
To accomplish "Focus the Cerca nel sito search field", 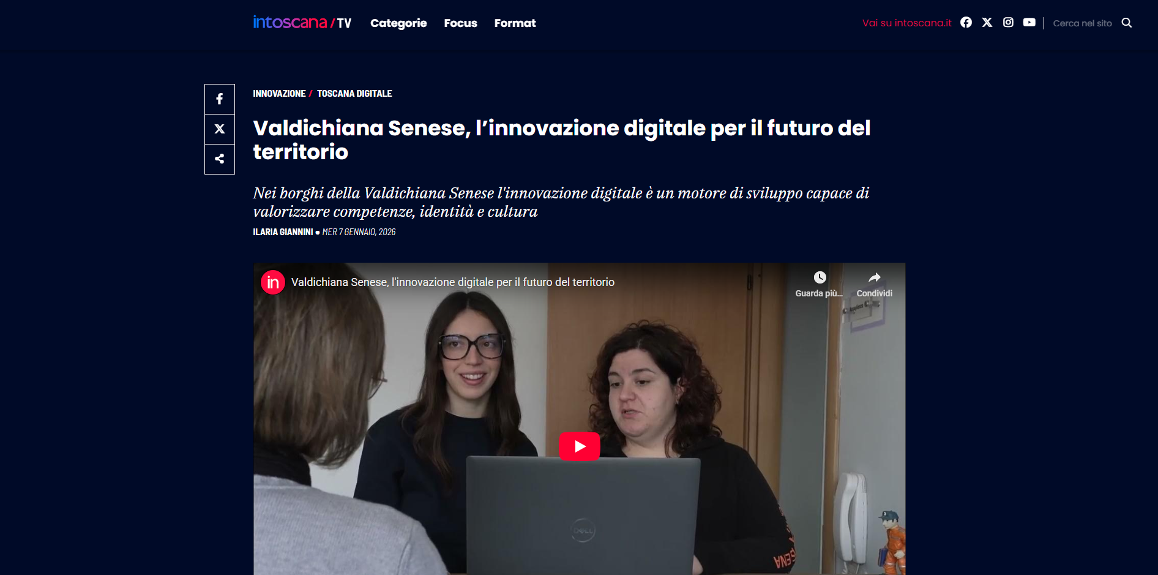I will click(1082, 23).
